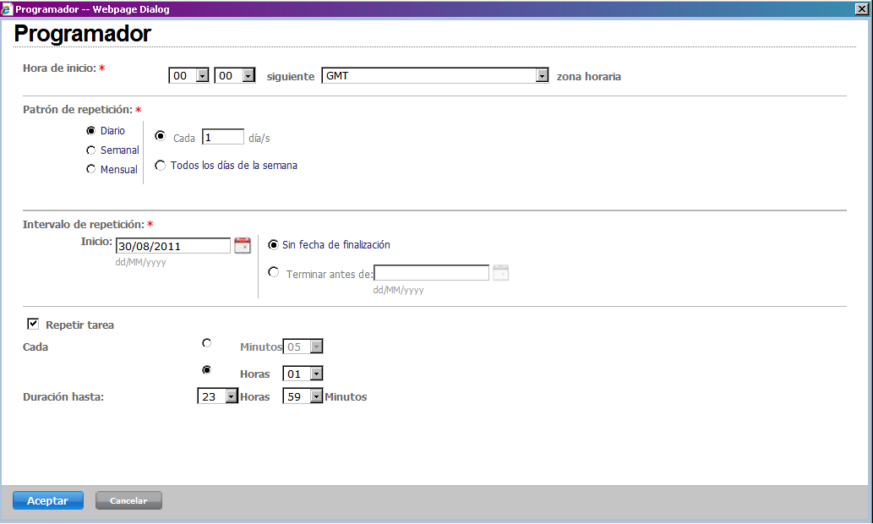Click the 'Patrón de repetición:' label
The image size is (873, 524).
point(78,110)
